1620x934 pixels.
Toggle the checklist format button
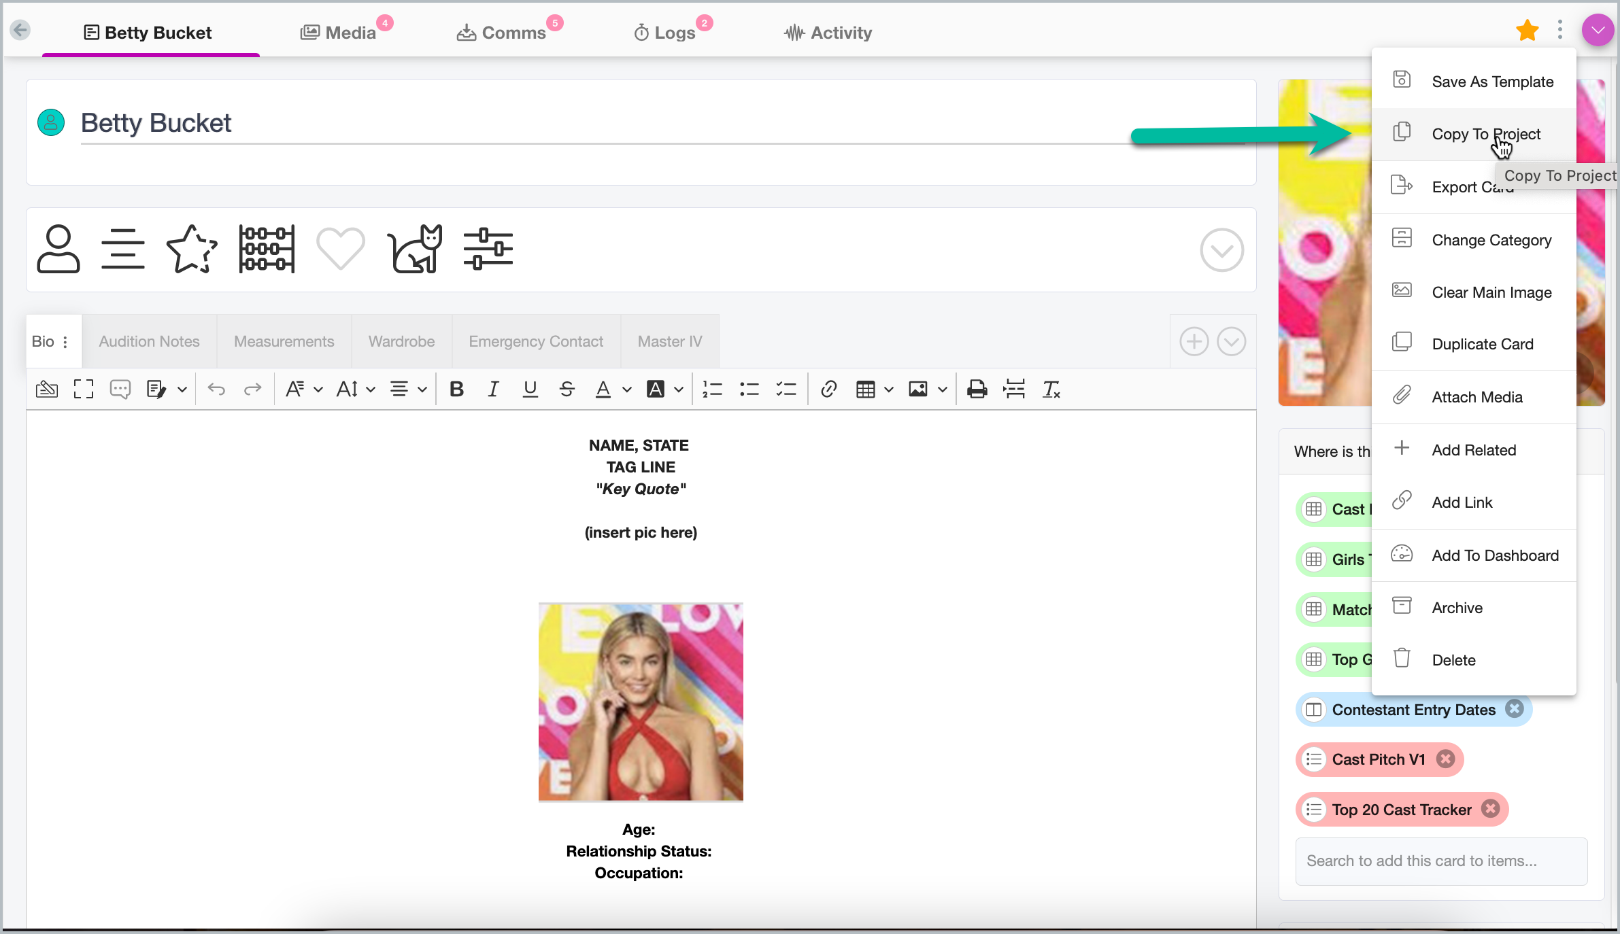(x=786, y=390)
